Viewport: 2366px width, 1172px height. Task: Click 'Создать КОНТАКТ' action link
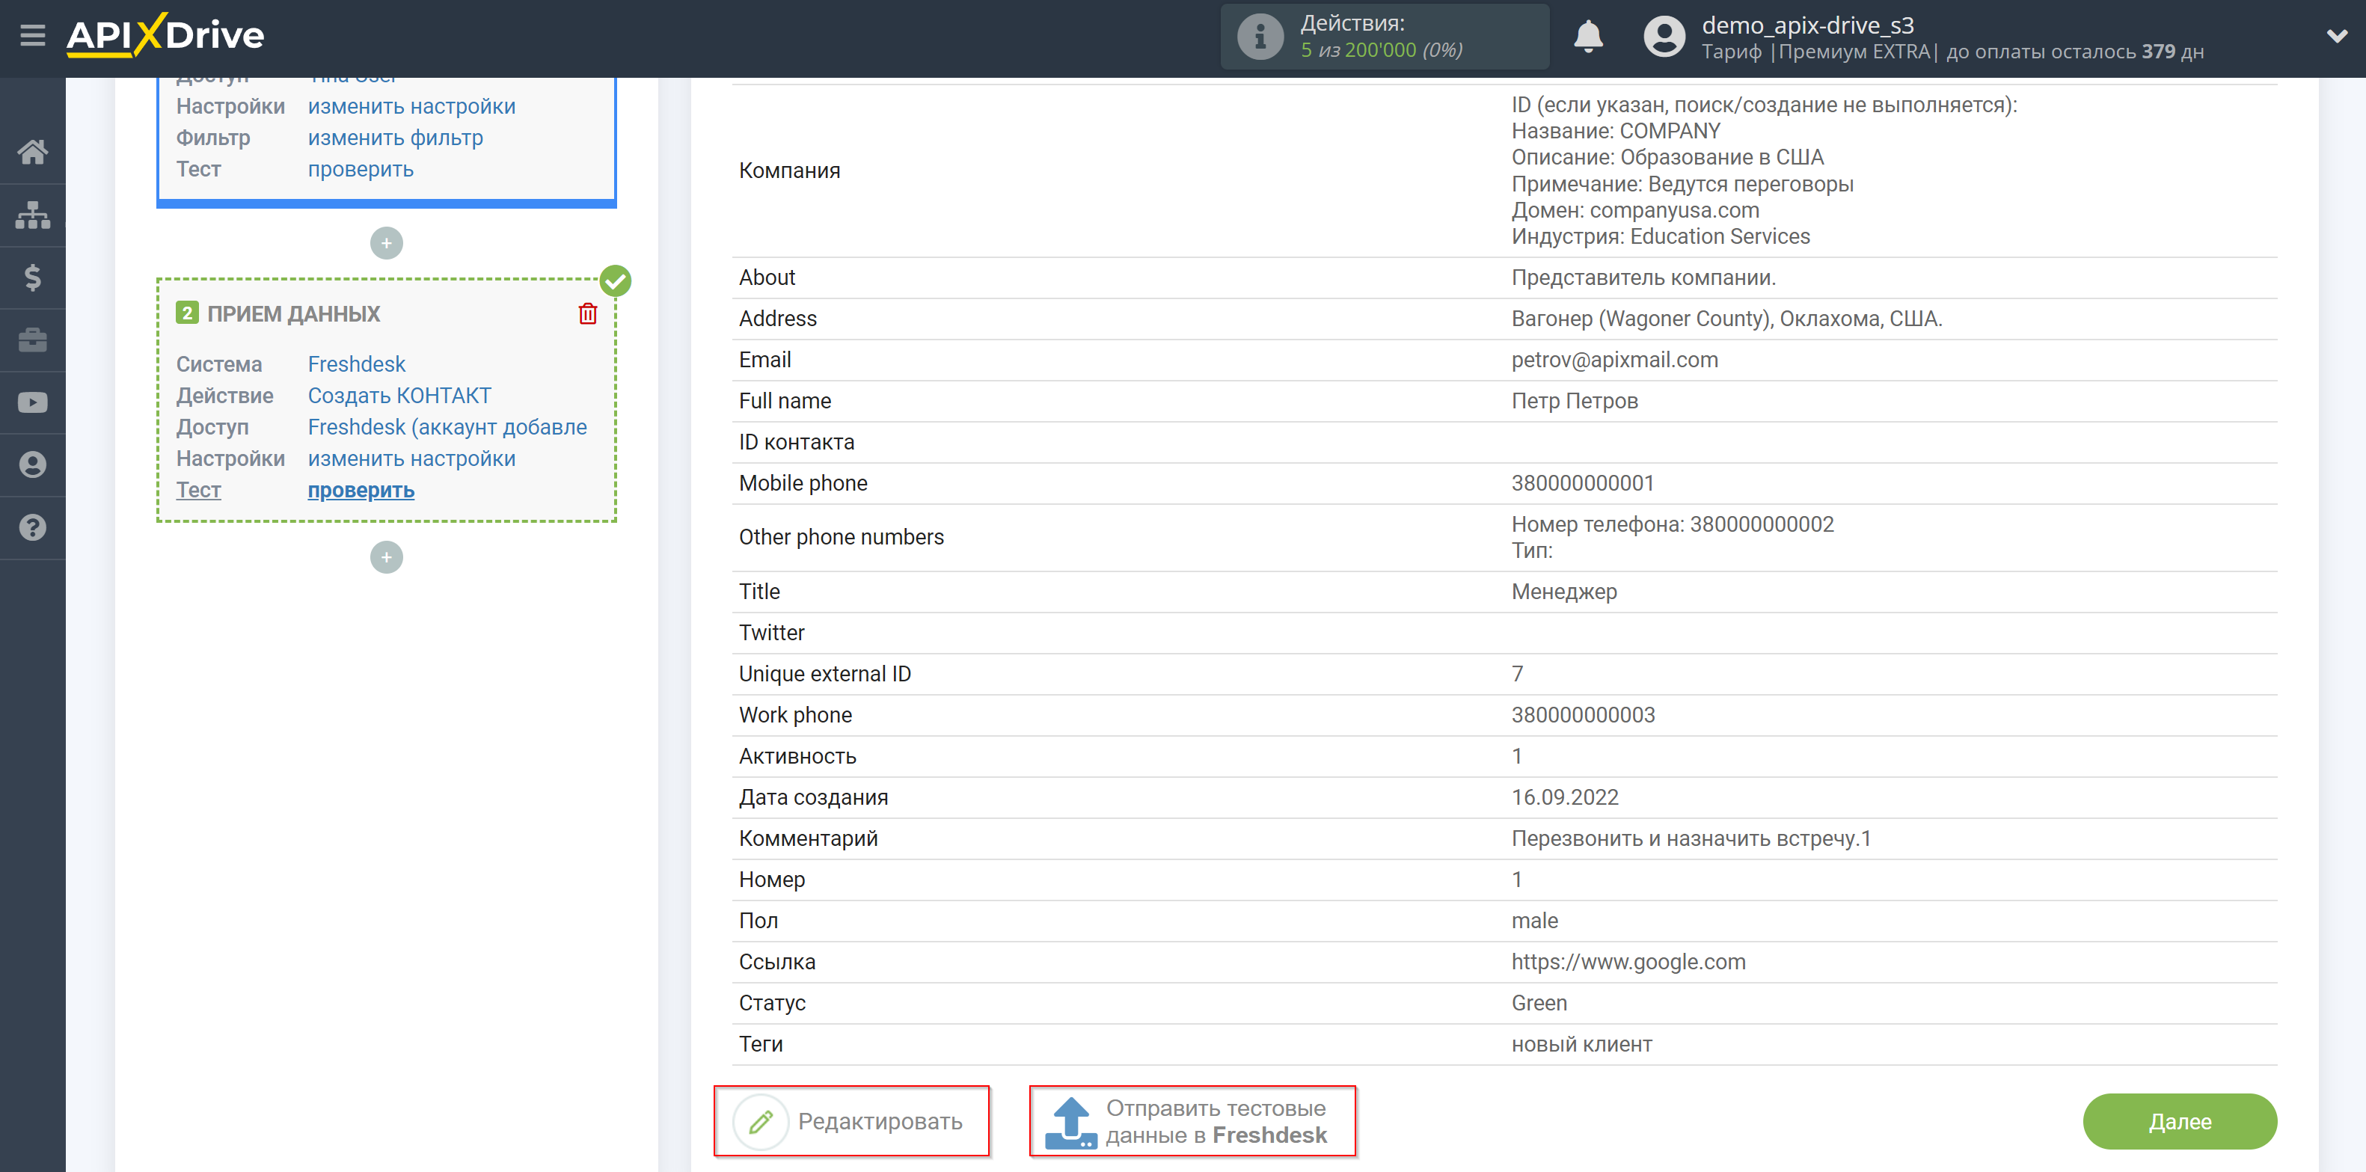coord(399,396)
